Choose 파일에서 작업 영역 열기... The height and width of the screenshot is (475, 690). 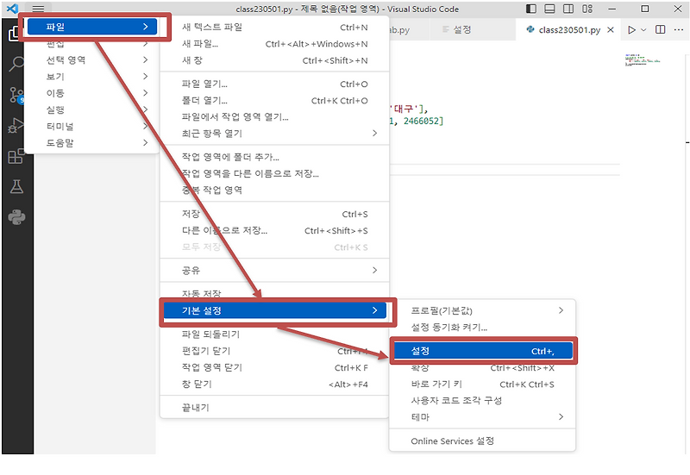tap(274, 117)
